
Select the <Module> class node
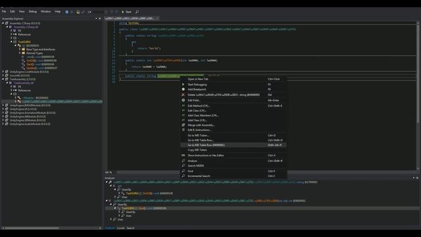tap(36, 98)
